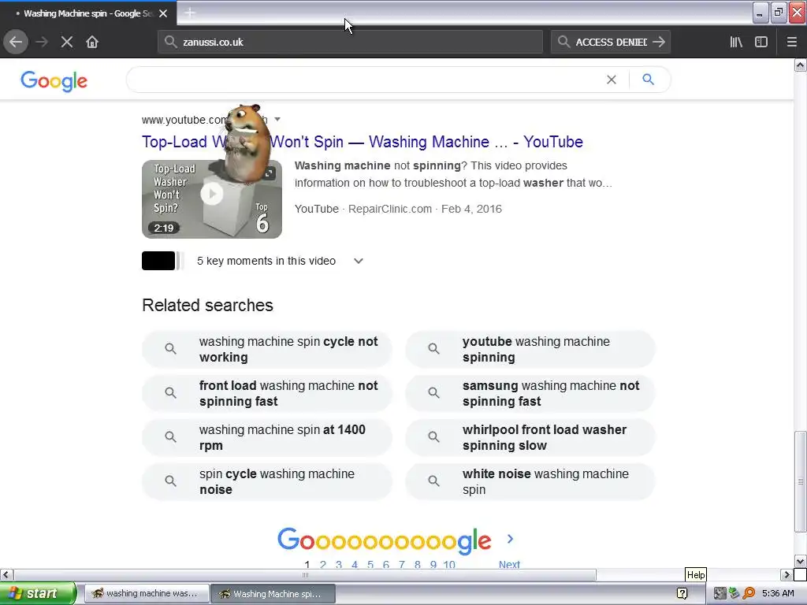Search washing machine spin cycle not working
The image size is (807, 605).
(267, 349)
